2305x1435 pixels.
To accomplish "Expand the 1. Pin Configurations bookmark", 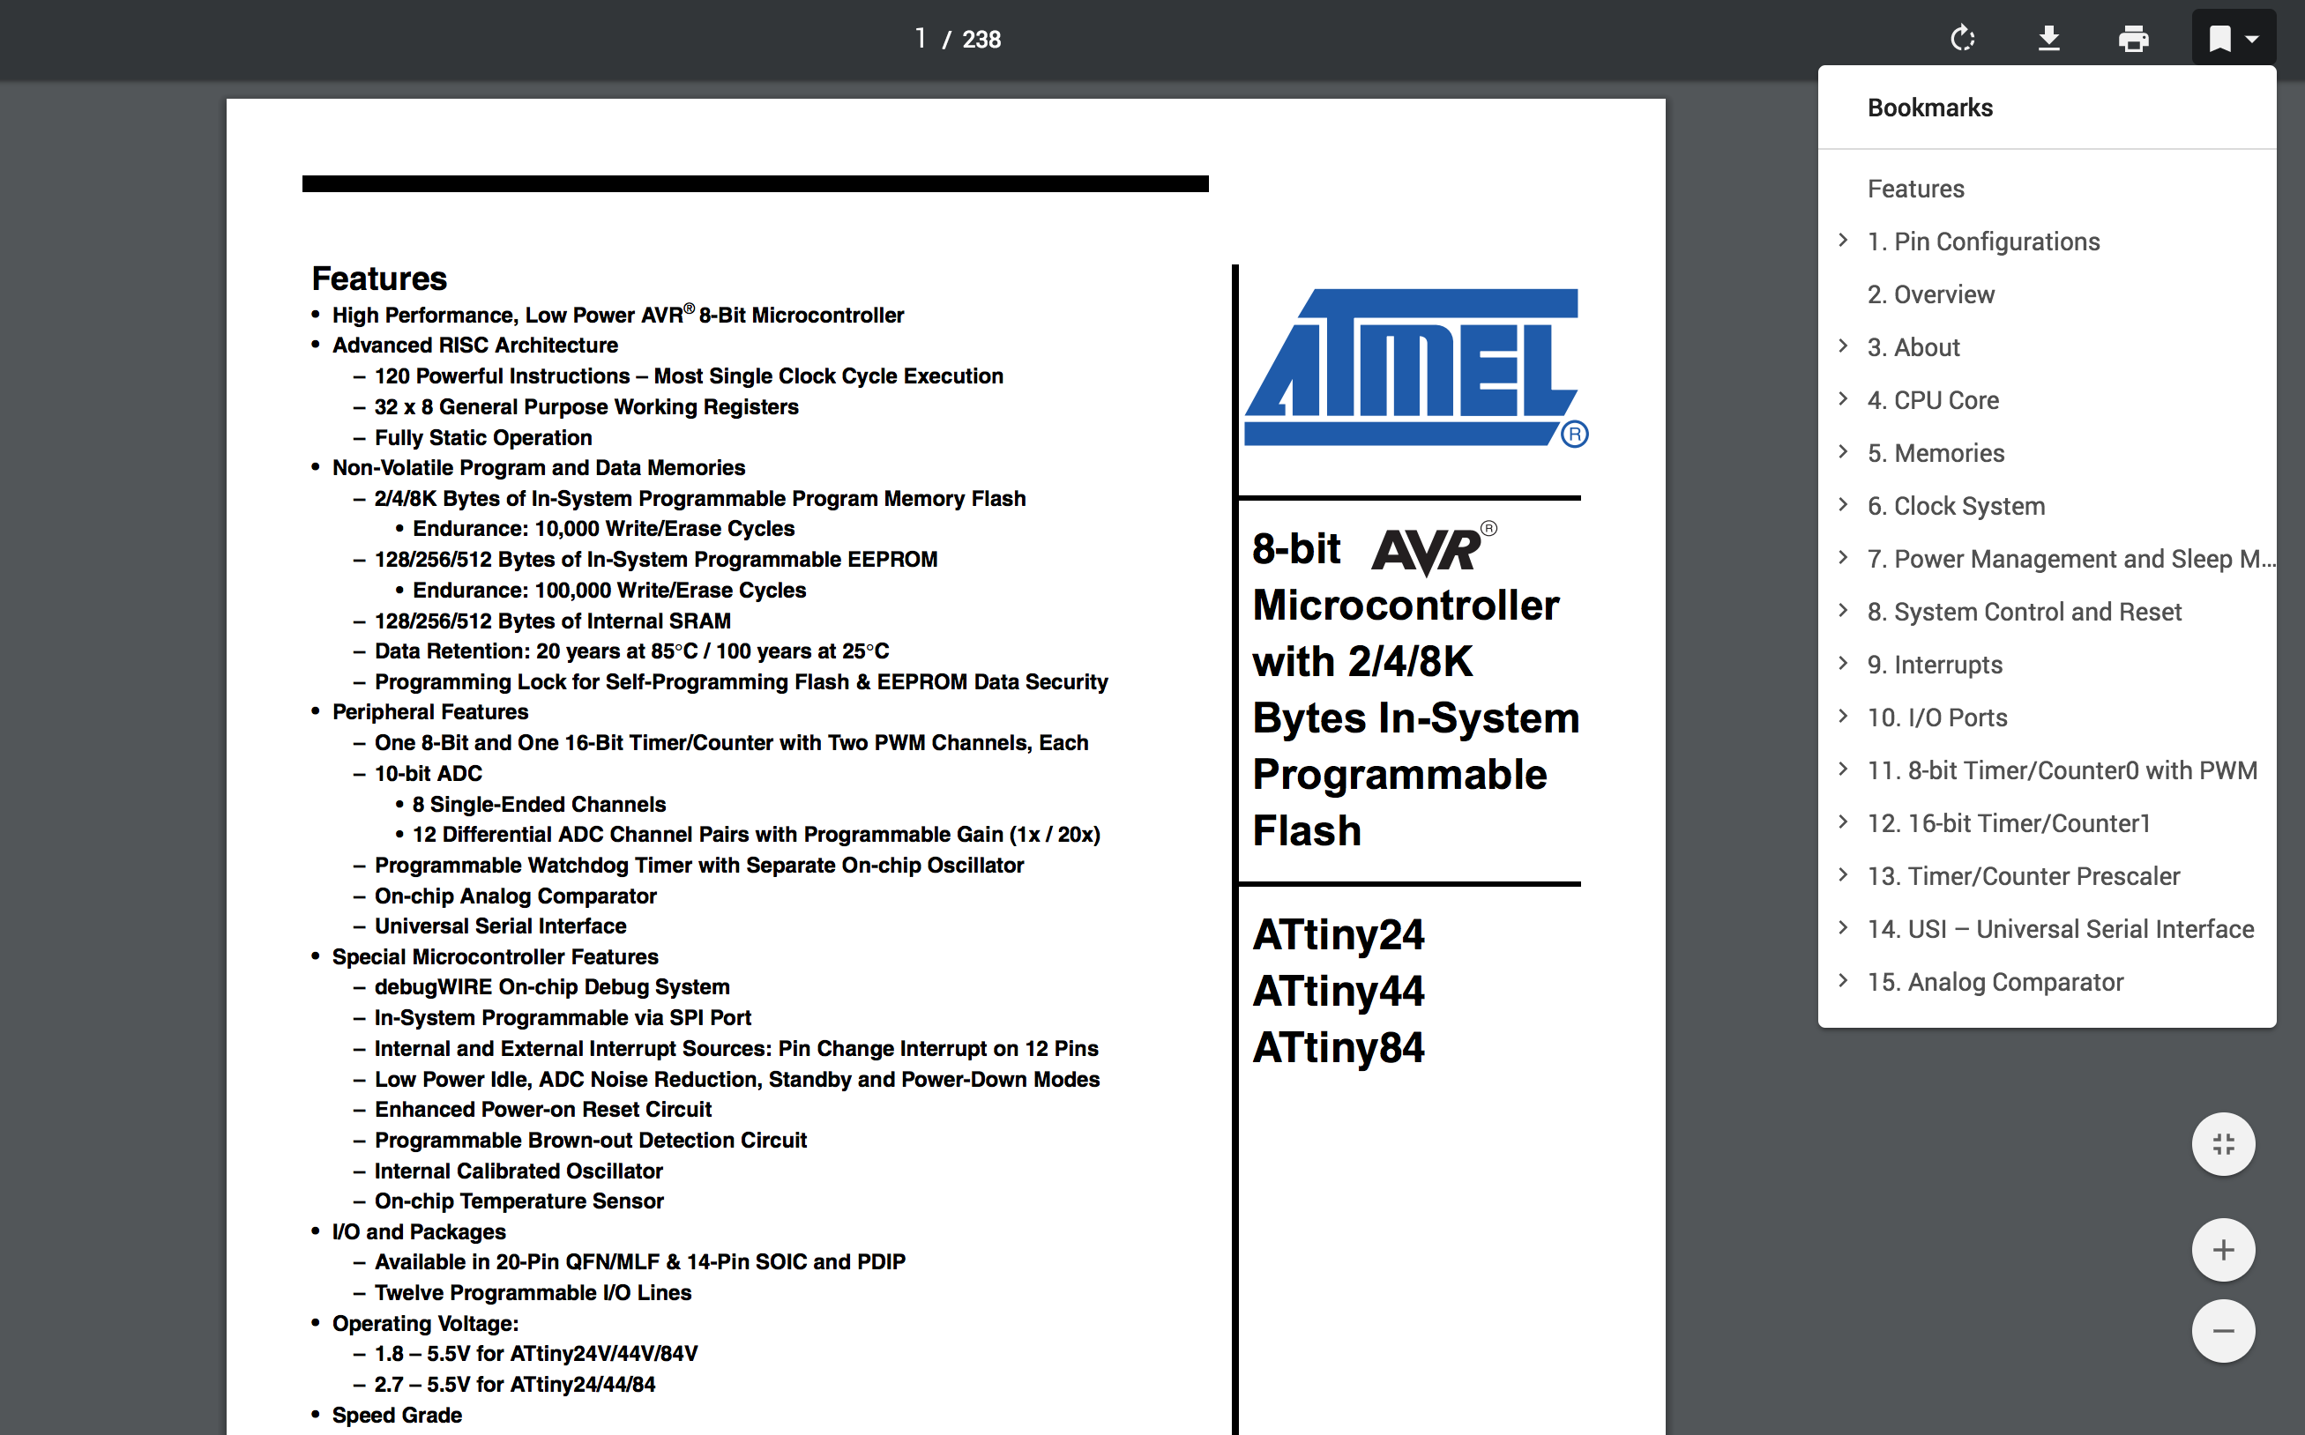I will [x=1844, y=240].
